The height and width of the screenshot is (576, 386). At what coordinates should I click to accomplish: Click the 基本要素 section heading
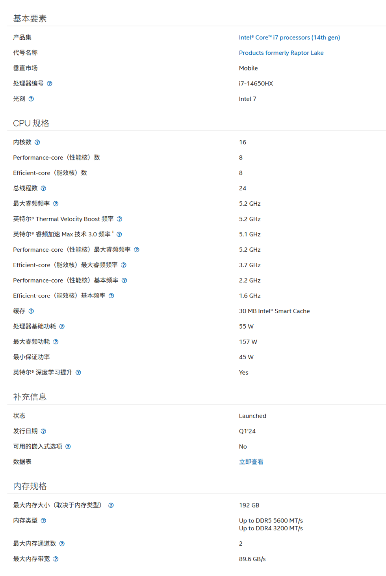click(x=30, y=19)
